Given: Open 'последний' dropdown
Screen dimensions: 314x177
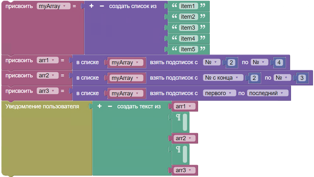Looking at the screenshot, I should point(268,93).
